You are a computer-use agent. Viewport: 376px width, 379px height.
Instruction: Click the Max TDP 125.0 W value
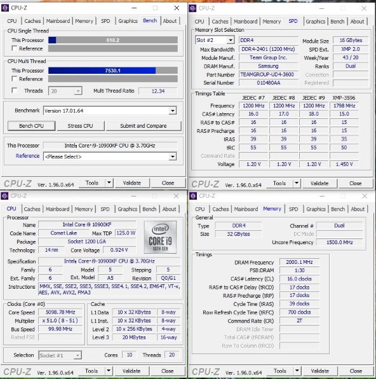(126, 233)
